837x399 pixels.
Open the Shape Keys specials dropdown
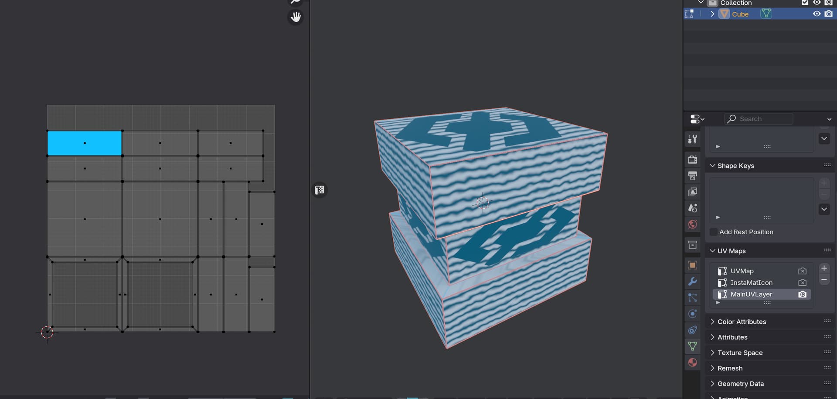tap(824, 209)
